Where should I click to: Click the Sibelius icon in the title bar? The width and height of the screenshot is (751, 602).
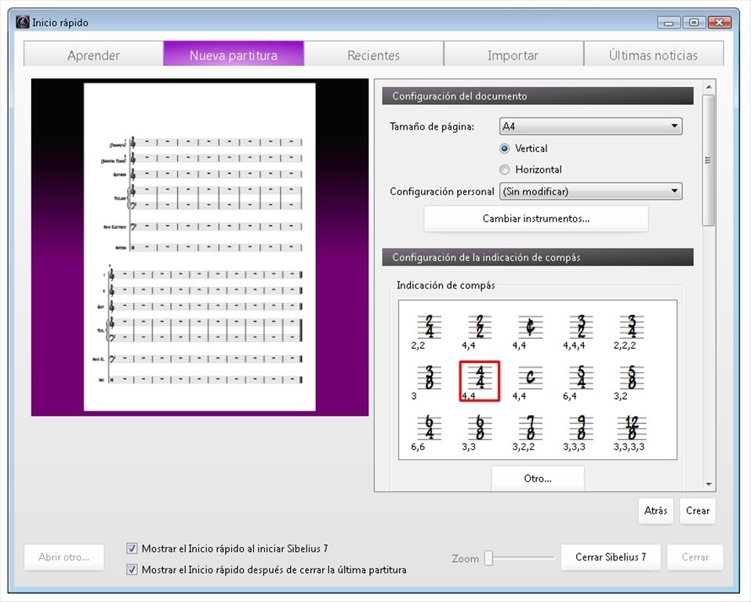(x=22, y=22)
